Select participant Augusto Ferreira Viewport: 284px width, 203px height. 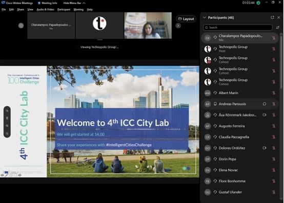(x=240, y=126)
